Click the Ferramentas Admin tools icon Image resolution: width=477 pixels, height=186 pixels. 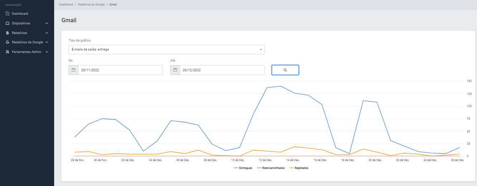7,52
